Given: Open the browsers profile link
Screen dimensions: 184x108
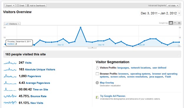Looking at the screenshot, I should click(123, 74).
